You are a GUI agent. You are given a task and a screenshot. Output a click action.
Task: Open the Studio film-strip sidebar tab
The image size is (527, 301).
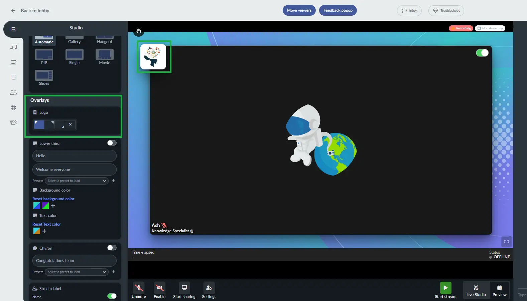tap(13, 29)
